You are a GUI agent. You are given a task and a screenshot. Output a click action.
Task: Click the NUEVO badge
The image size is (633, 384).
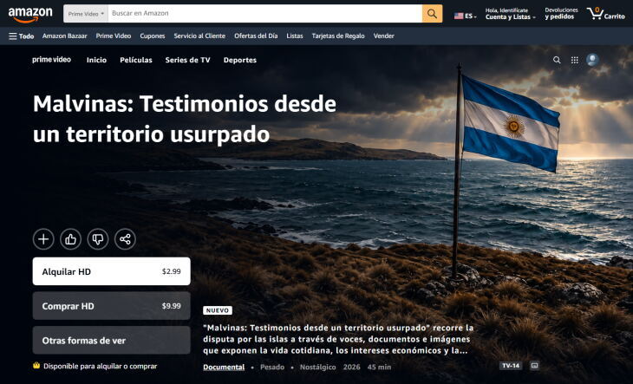(x=218, y=310)
